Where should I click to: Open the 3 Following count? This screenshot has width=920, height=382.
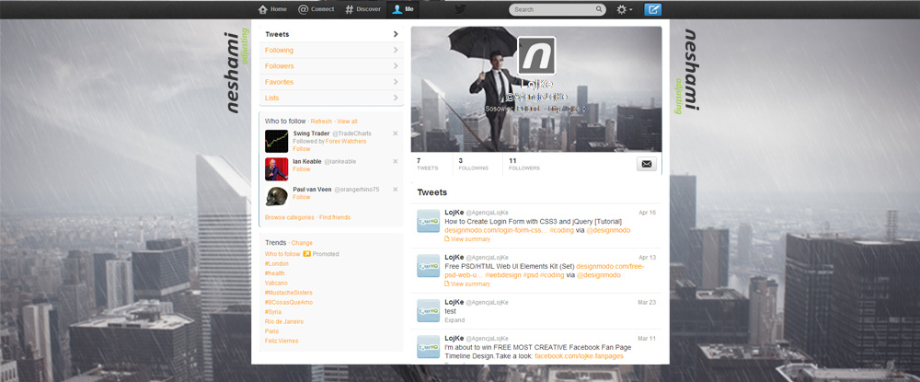pos(474,164)
